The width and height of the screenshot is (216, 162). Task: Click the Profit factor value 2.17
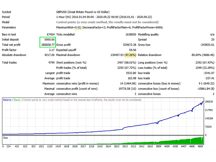tap(52, 50)
